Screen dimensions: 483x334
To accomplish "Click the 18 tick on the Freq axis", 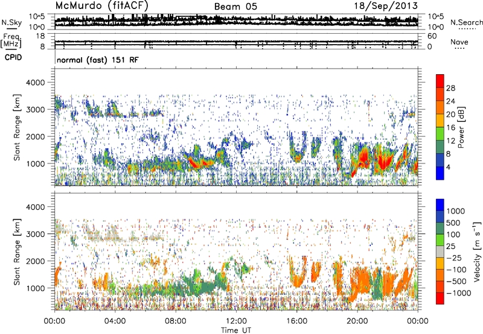I will pos(40,36).
